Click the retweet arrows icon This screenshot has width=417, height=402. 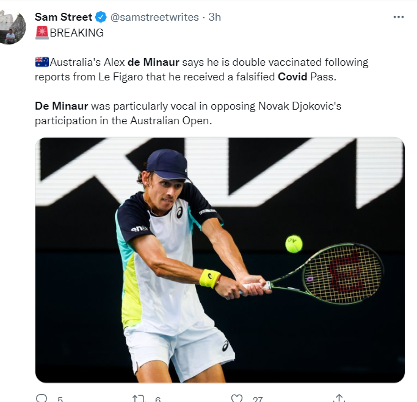coord(139,398)
